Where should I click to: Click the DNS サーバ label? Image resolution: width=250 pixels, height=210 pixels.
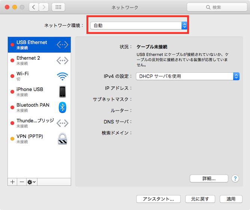coord(118,122)
